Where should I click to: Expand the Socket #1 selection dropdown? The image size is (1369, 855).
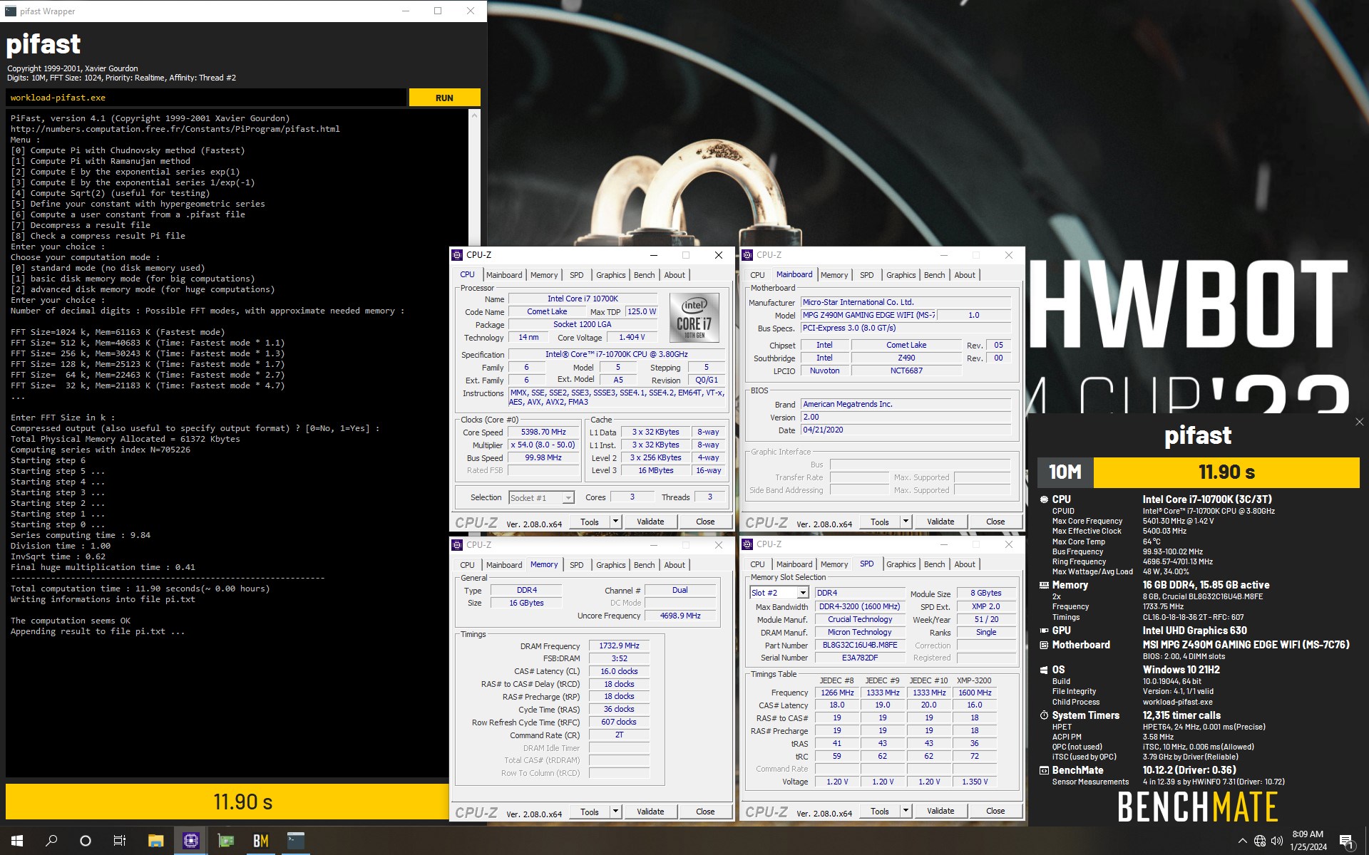coord(568,498)
